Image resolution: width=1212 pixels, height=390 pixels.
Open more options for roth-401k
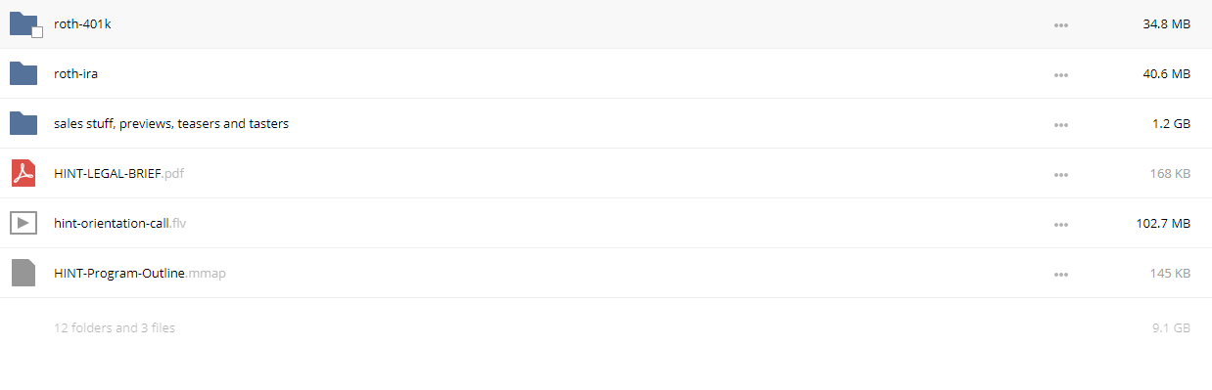point(1060,24)
